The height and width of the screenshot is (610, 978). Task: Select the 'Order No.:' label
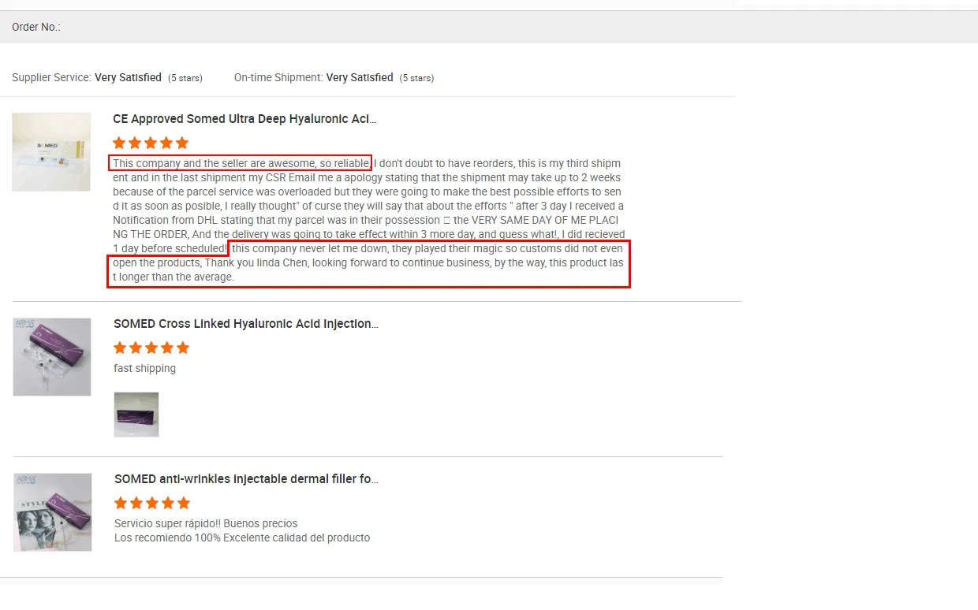36,27
